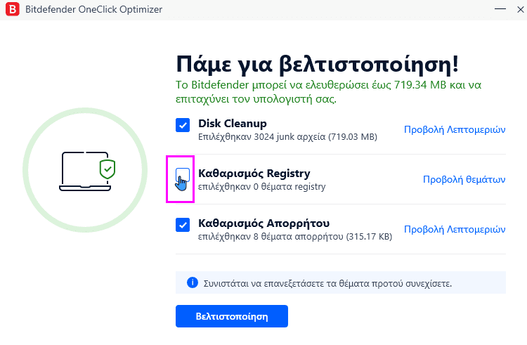Click the Bitdefender red B logo icon
This screenshot has height=345, width=527.
point(13,9)
